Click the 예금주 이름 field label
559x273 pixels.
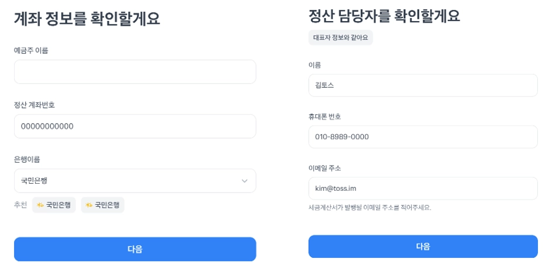coord(31,51)
